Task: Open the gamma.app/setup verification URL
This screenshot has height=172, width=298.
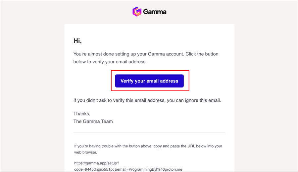Action: (x=97, y=163)
